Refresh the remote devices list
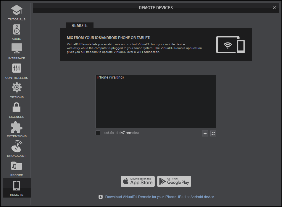 [213, 133]
